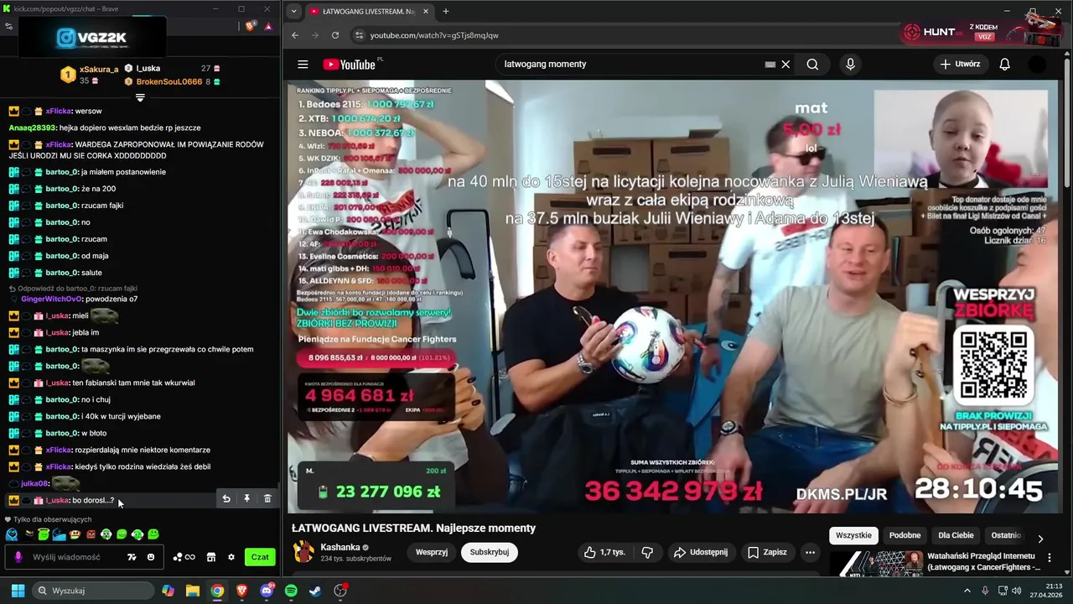Image resolution: width=1073 pixels, height=604 pixels.
Task: Open a new browser tab
Action: (446, 11)
